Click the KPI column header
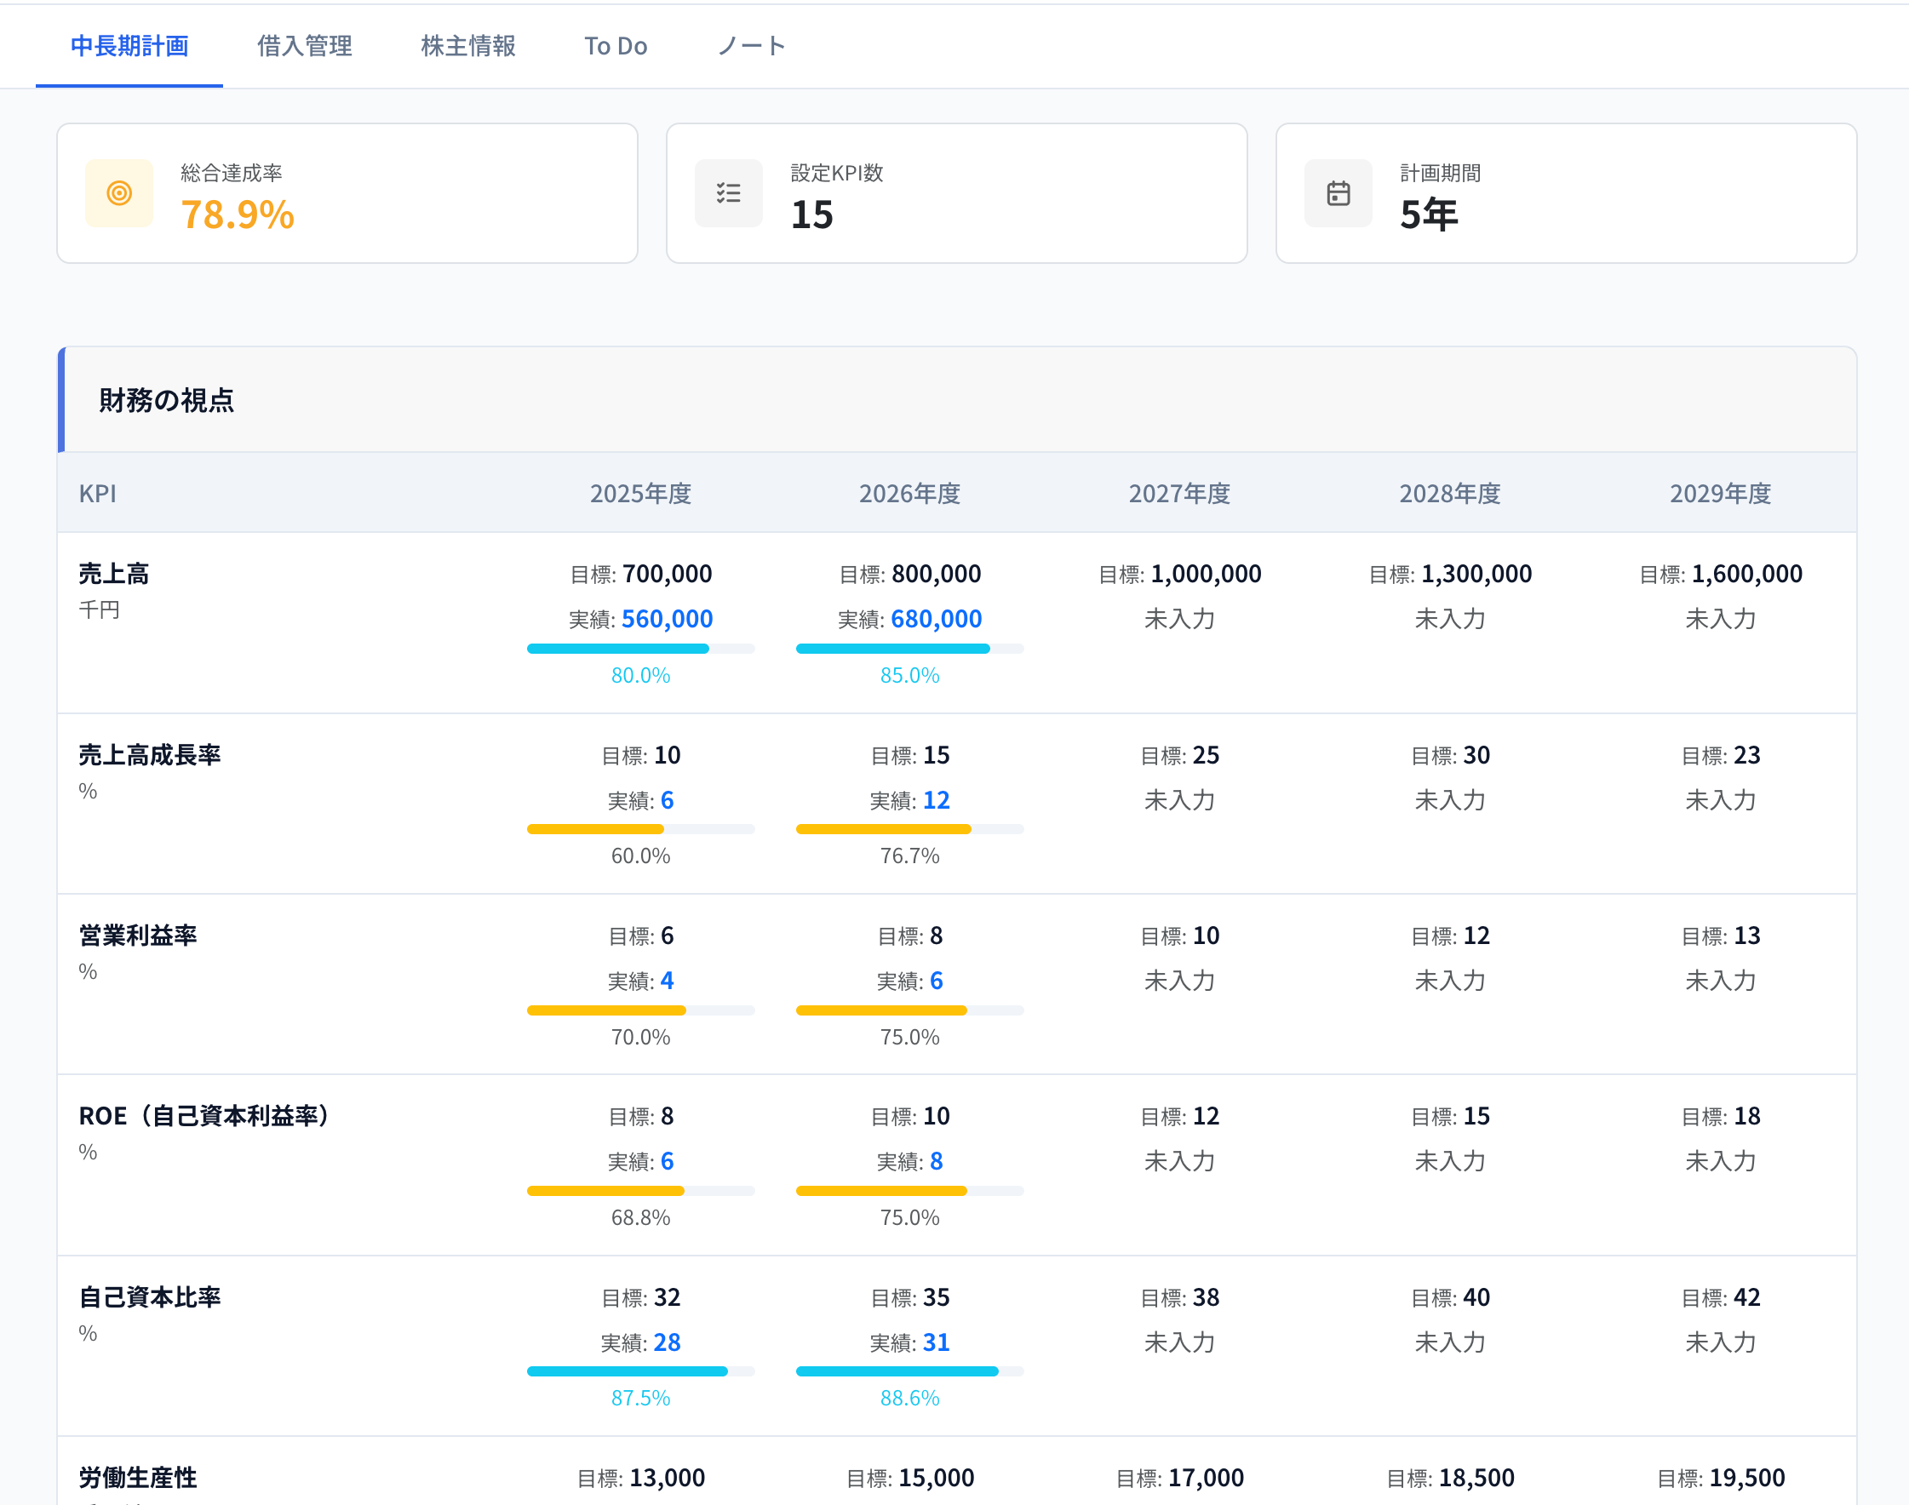 pos(100,493)
